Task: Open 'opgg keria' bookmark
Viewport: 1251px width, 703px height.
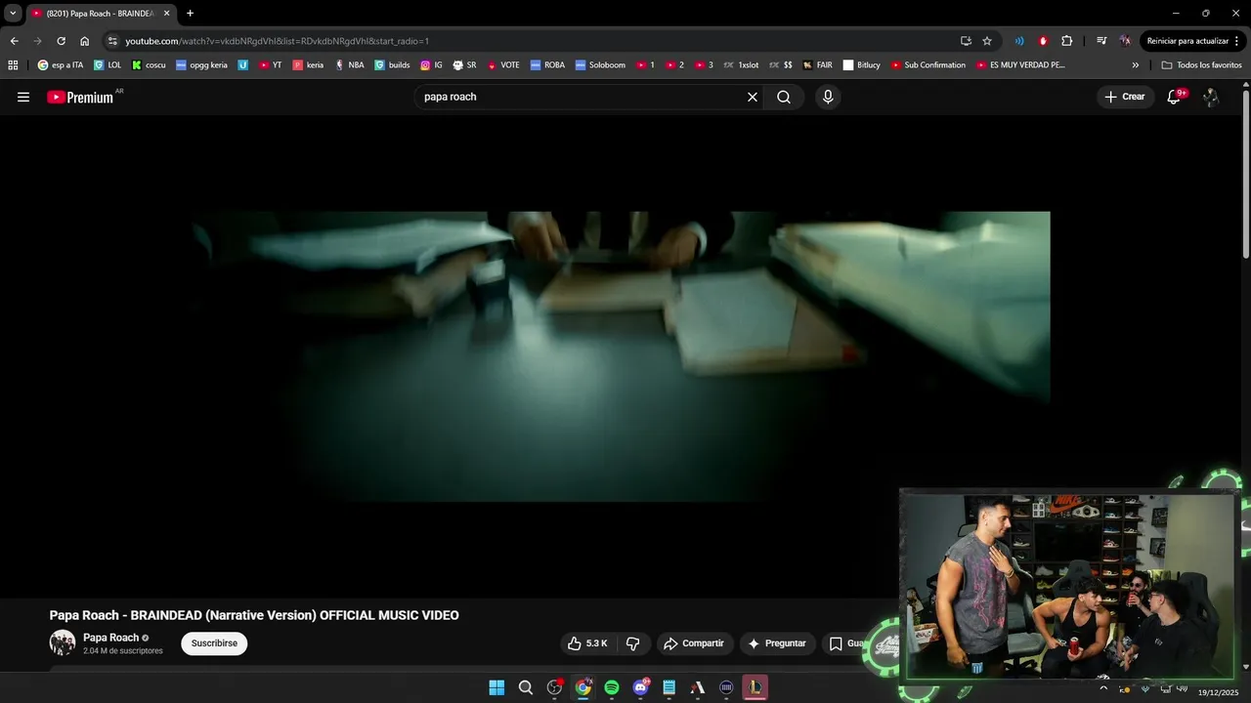Action: point(201,65)
